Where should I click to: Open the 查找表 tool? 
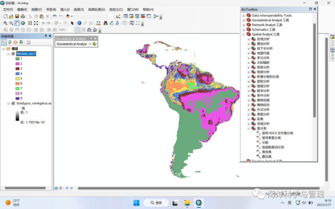tap(267, 152)
